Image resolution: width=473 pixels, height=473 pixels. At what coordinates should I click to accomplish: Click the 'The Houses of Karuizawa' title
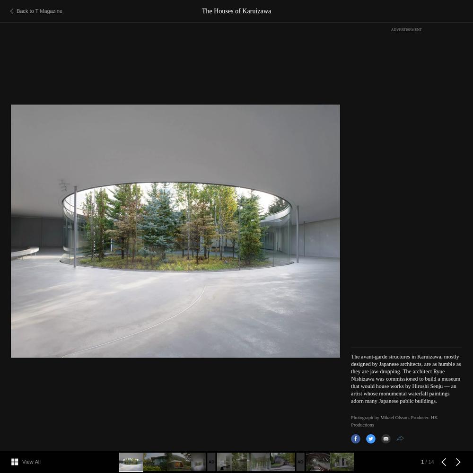236,11
